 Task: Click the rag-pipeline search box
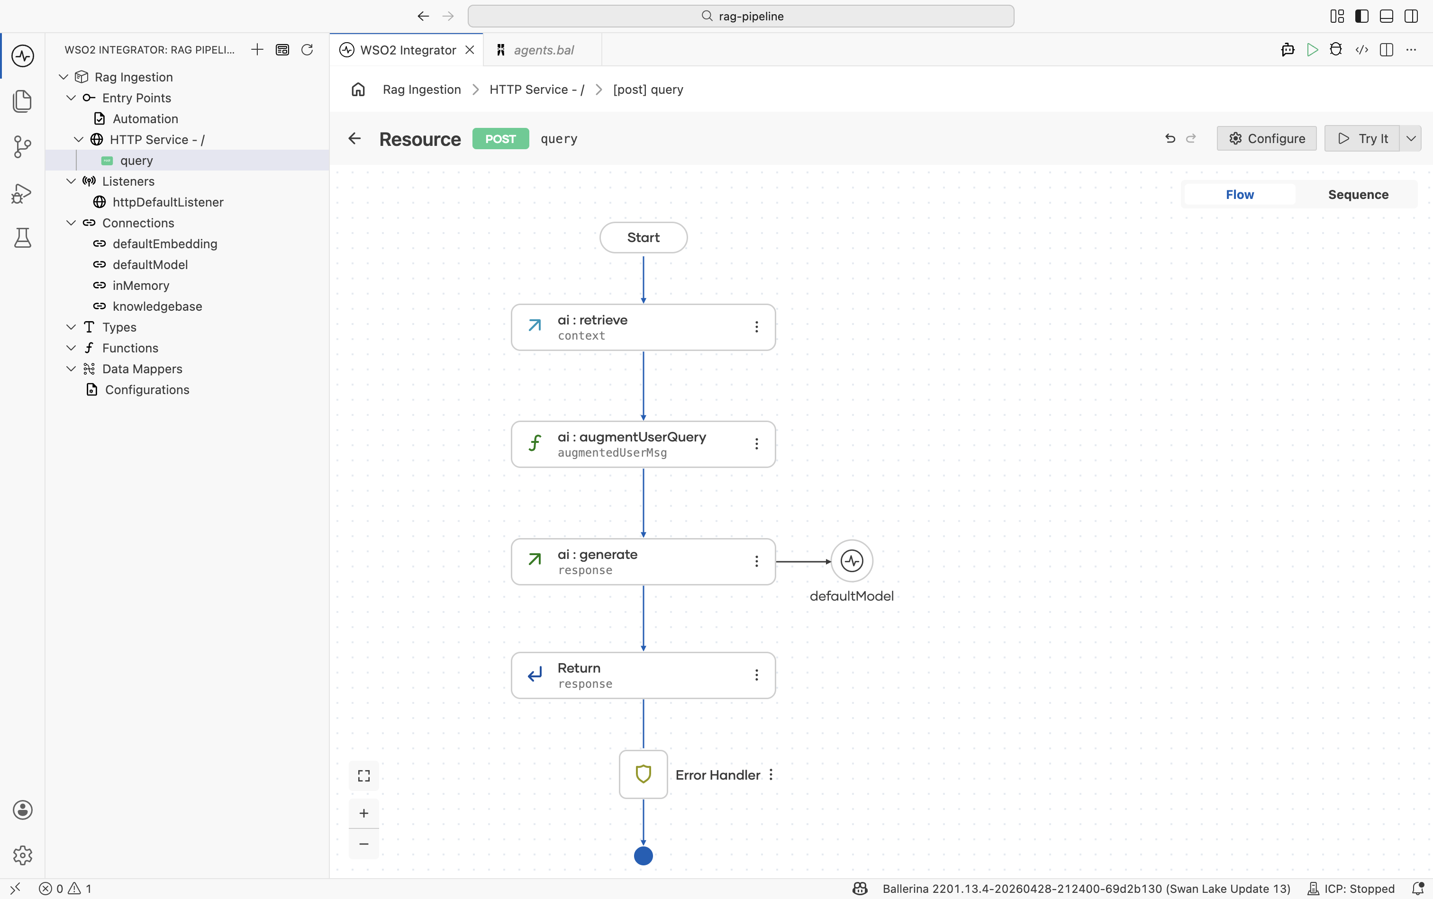[x=741, y=16]
